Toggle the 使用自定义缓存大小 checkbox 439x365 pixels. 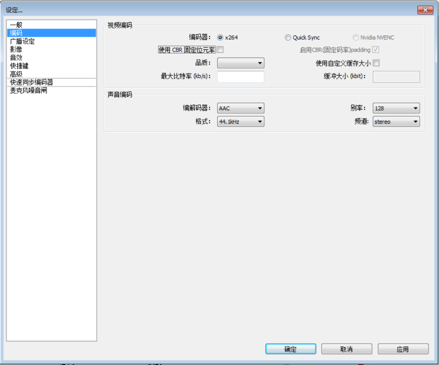[x=376, y=63]
